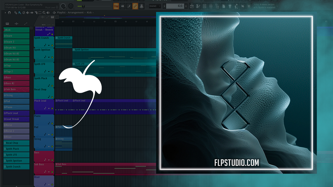Open the (none) selector dropdown in the toolbar

tap(155, 6)
